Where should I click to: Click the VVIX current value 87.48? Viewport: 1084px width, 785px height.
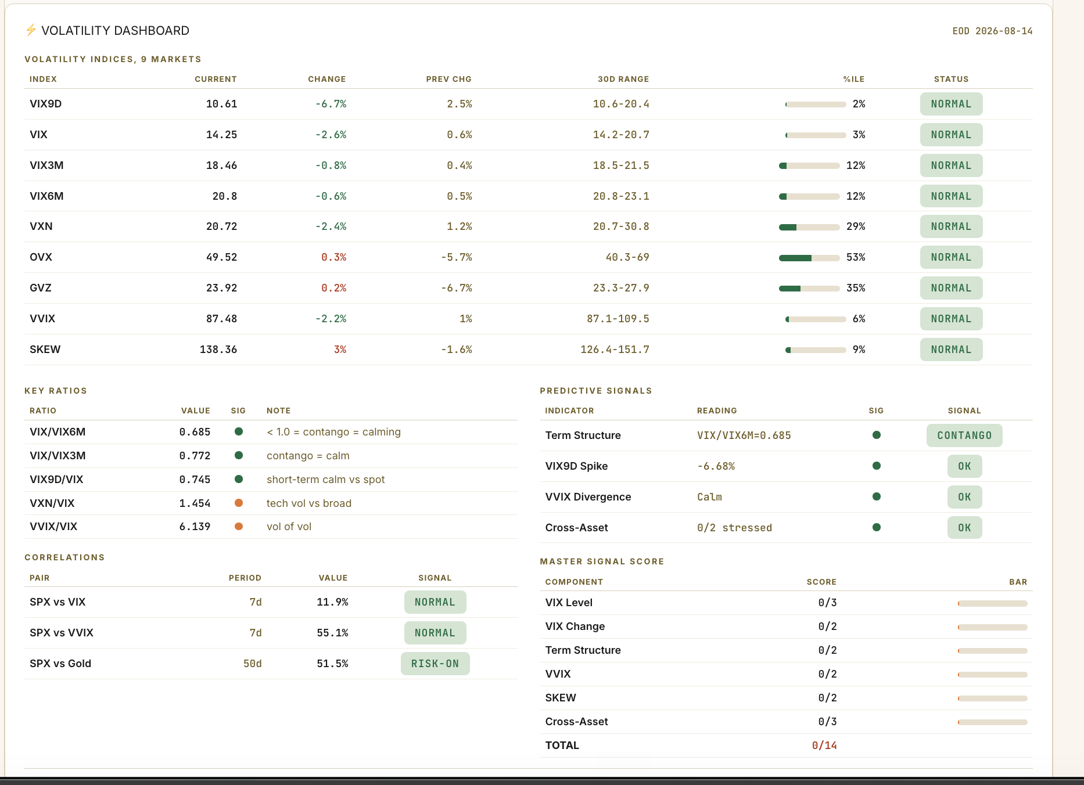point(222,319)
